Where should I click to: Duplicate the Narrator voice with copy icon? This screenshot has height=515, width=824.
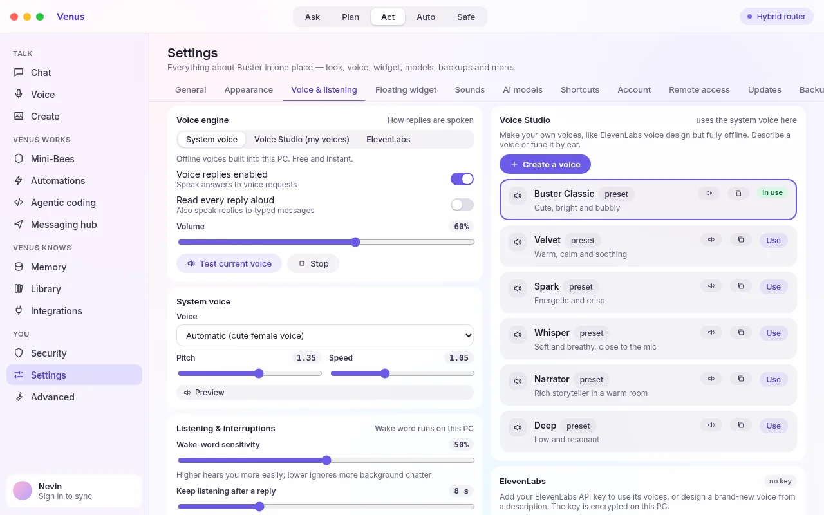click(x=741, y=379)
